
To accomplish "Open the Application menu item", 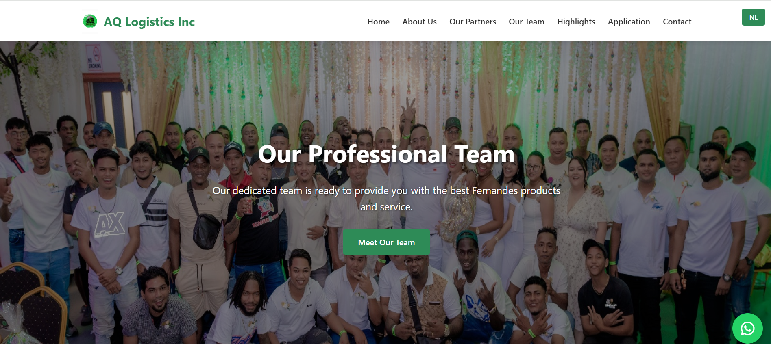I will [629, 22].
